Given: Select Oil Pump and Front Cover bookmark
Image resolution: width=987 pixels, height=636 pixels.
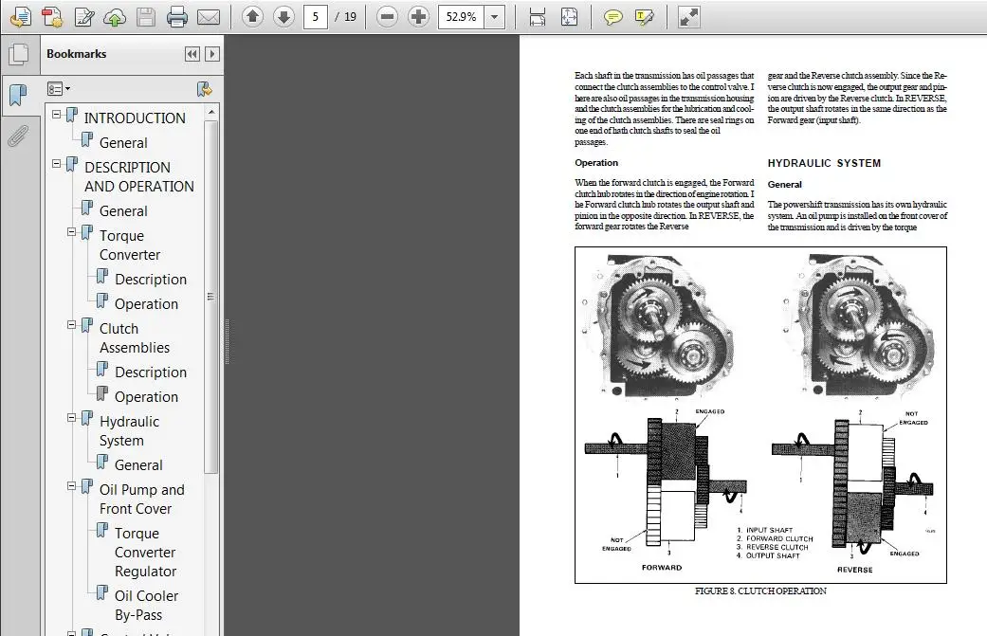Looking at the screenshot, I should (x=141, y=499).
